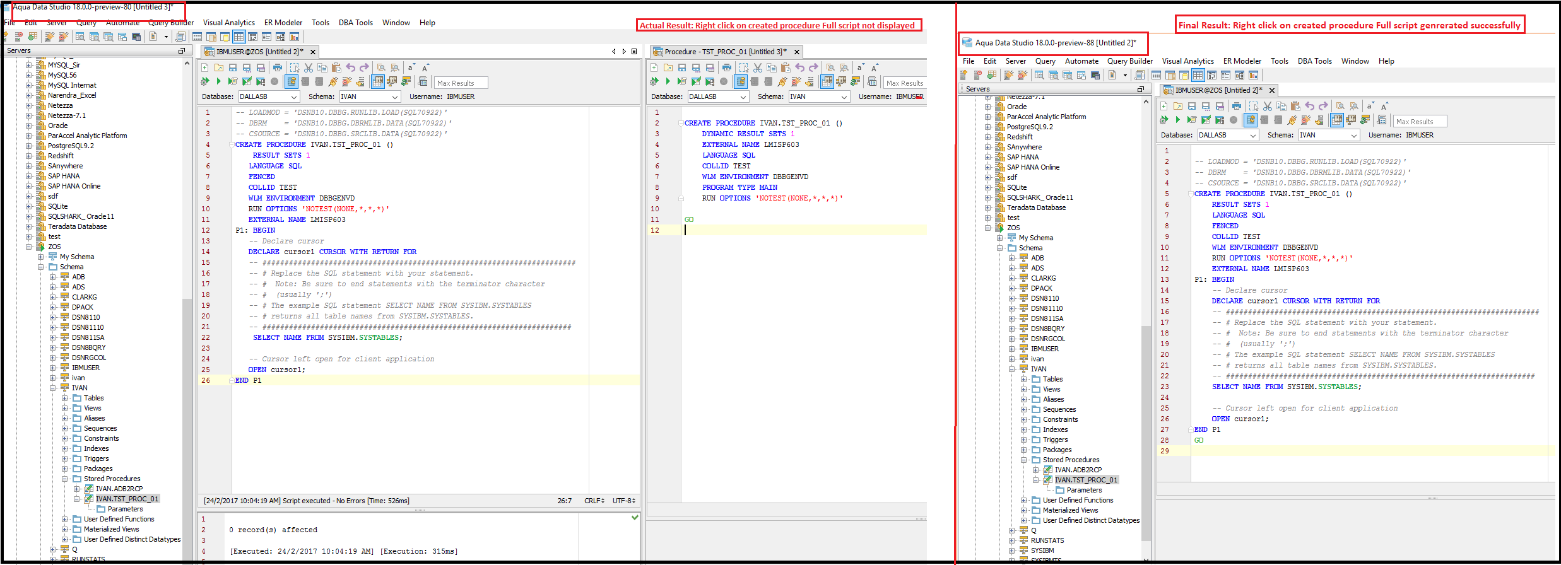The width and height of the screenshot is (1561, 565).
Task: Switch to the Procedure - TST_PROC_01 tab
Action: point(724,52)
